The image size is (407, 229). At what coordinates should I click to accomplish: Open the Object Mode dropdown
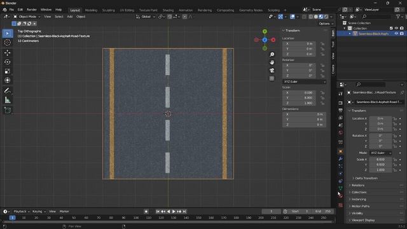[27, 17]
